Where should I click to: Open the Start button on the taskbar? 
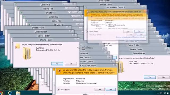coord(2,93)
